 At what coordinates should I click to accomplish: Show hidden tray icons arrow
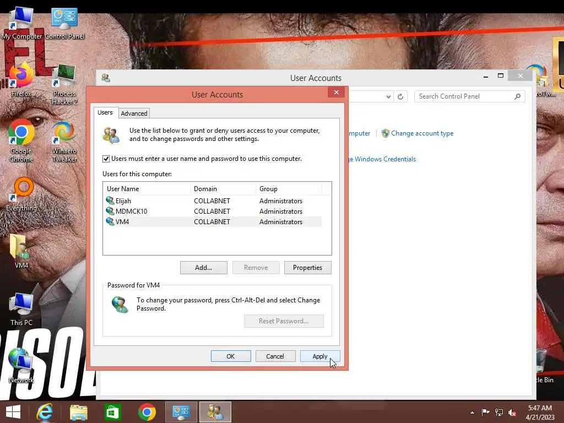click(x=472, y=413)
